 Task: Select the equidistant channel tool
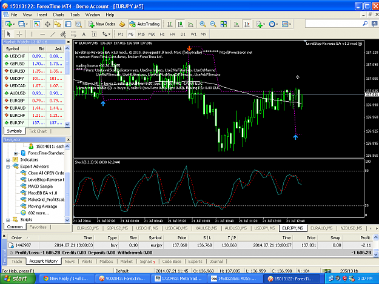tap(63, 35)
